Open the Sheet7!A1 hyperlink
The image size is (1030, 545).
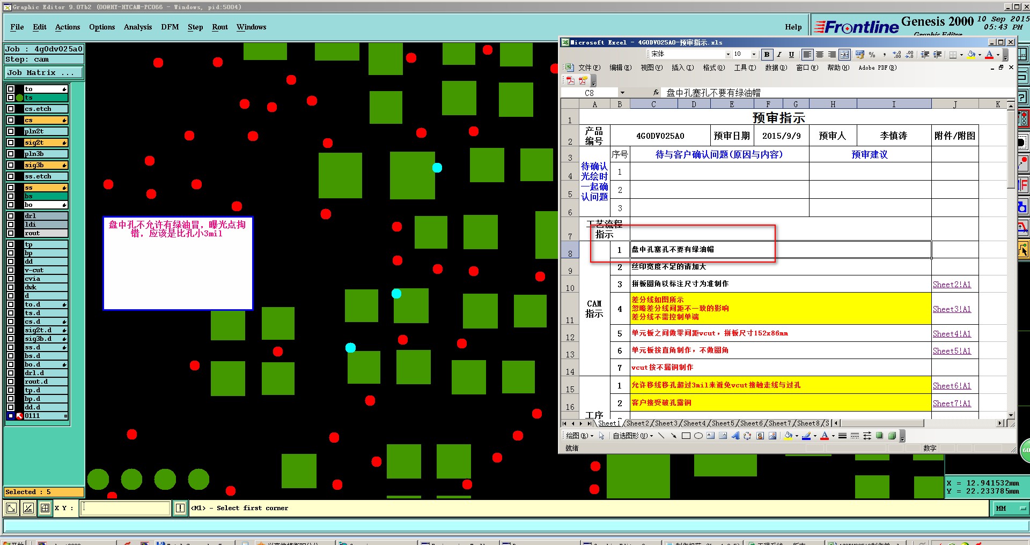click(x=952, y=404)
